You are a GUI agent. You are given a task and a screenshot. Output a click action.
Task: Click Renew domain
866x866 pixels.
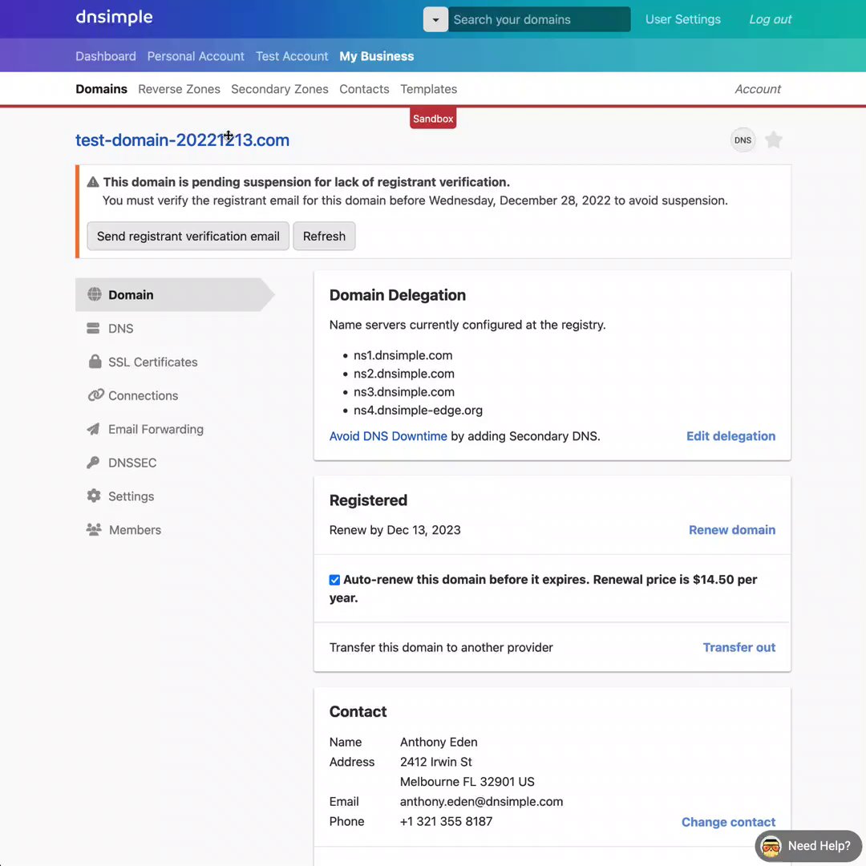732,530
